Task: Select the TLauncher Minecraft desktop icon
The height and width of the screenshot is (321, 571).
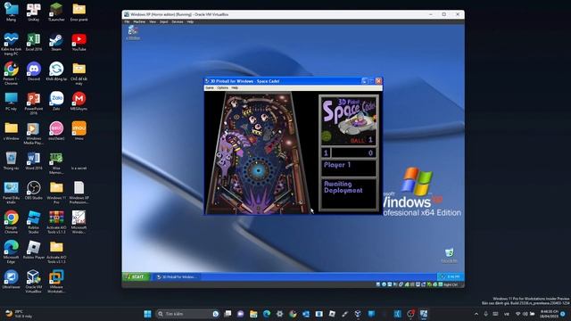Action: 56,12
